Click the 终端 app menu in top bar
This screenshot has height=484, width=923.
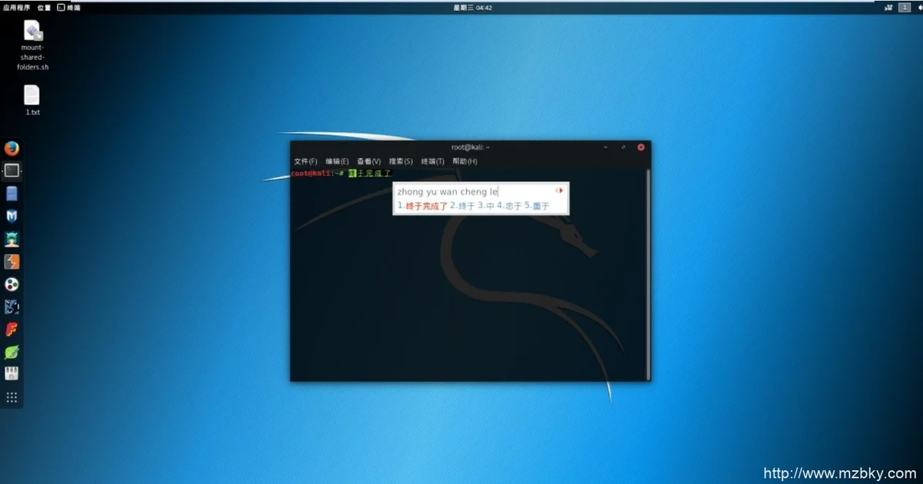click(x=68, y=8)
